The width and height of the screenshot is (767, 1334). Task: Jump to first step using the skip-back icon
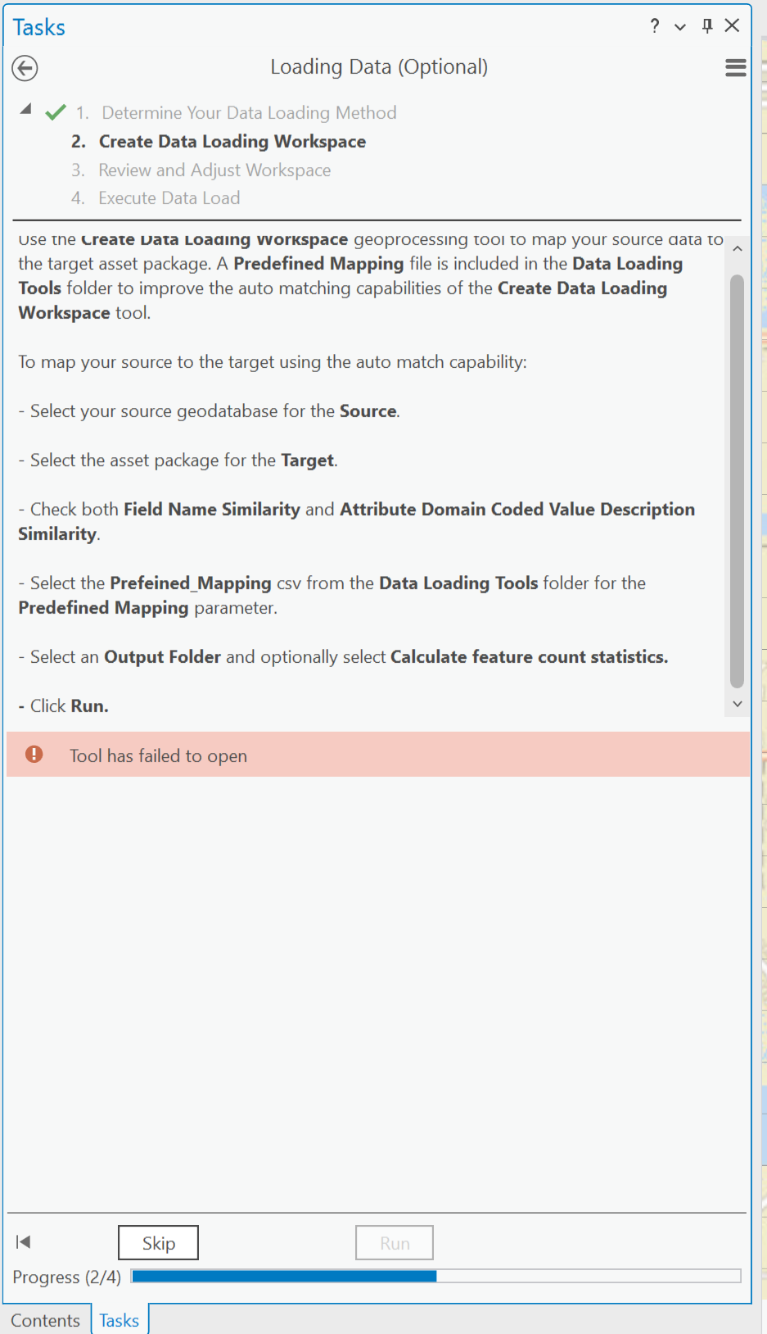[x=23, y=1241]
